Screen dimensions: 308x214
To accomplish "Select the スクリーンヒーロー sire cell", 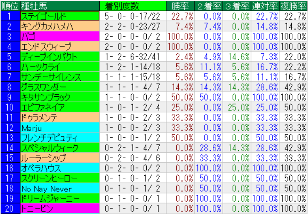I will (60, 178).
